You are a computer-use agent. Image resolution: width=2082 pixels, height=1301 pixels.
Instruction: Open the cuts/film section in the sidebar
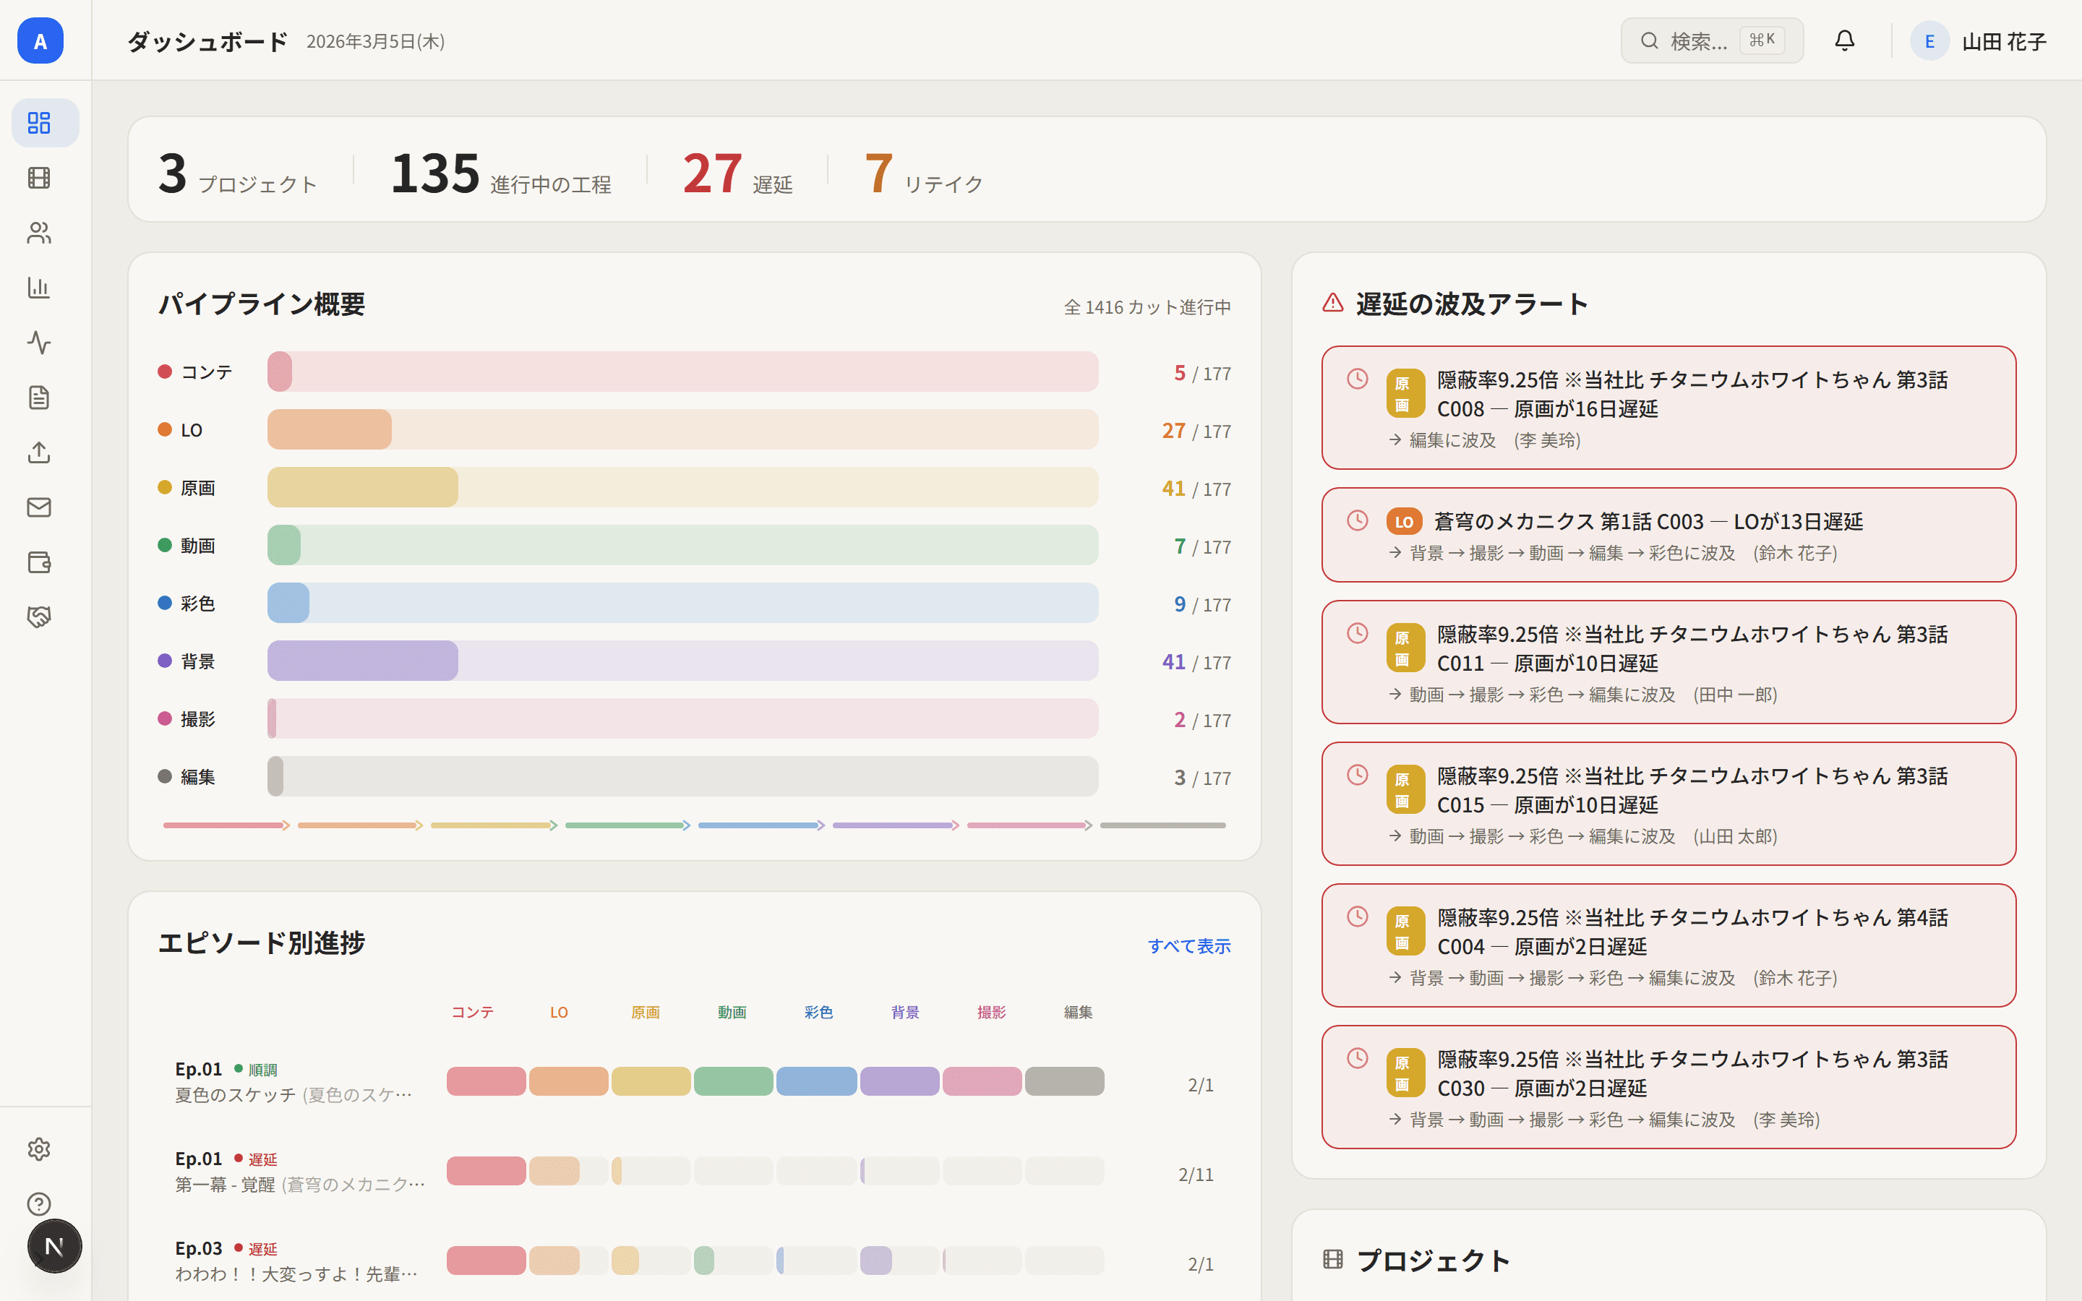pos(39,177)
